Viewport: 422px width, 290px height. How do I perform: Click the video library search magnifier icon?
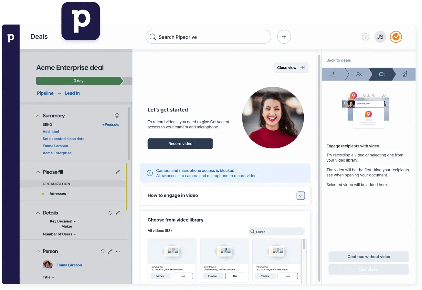tap(252, 232)
